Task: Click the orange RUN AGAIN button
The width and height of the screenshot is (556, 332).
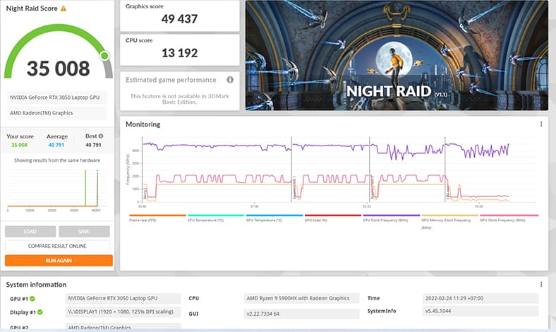Action: tap(59, 260)
